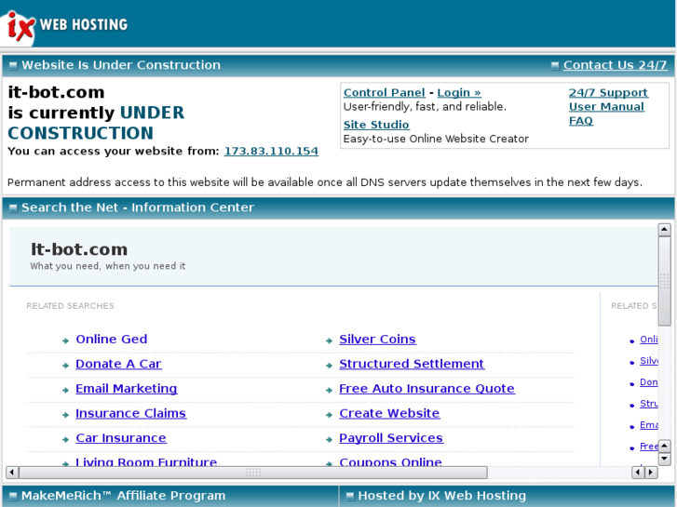This screenshot has width=677, height=507.
Task: Click the It-bot.com heading in search frame
Action: 79,249
